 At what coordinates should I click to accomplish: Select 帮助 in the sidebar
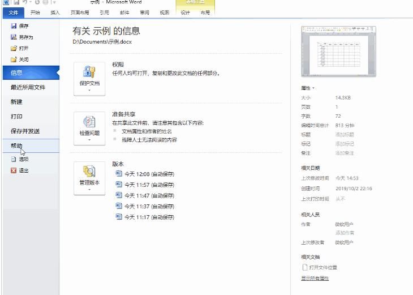(31, 146)
